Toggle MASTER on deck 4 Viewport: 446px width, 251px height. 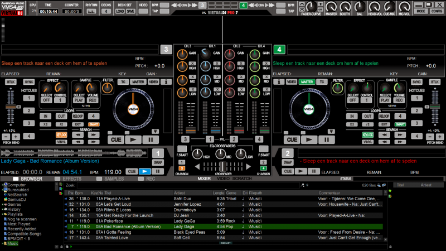(x=307, y=82)
